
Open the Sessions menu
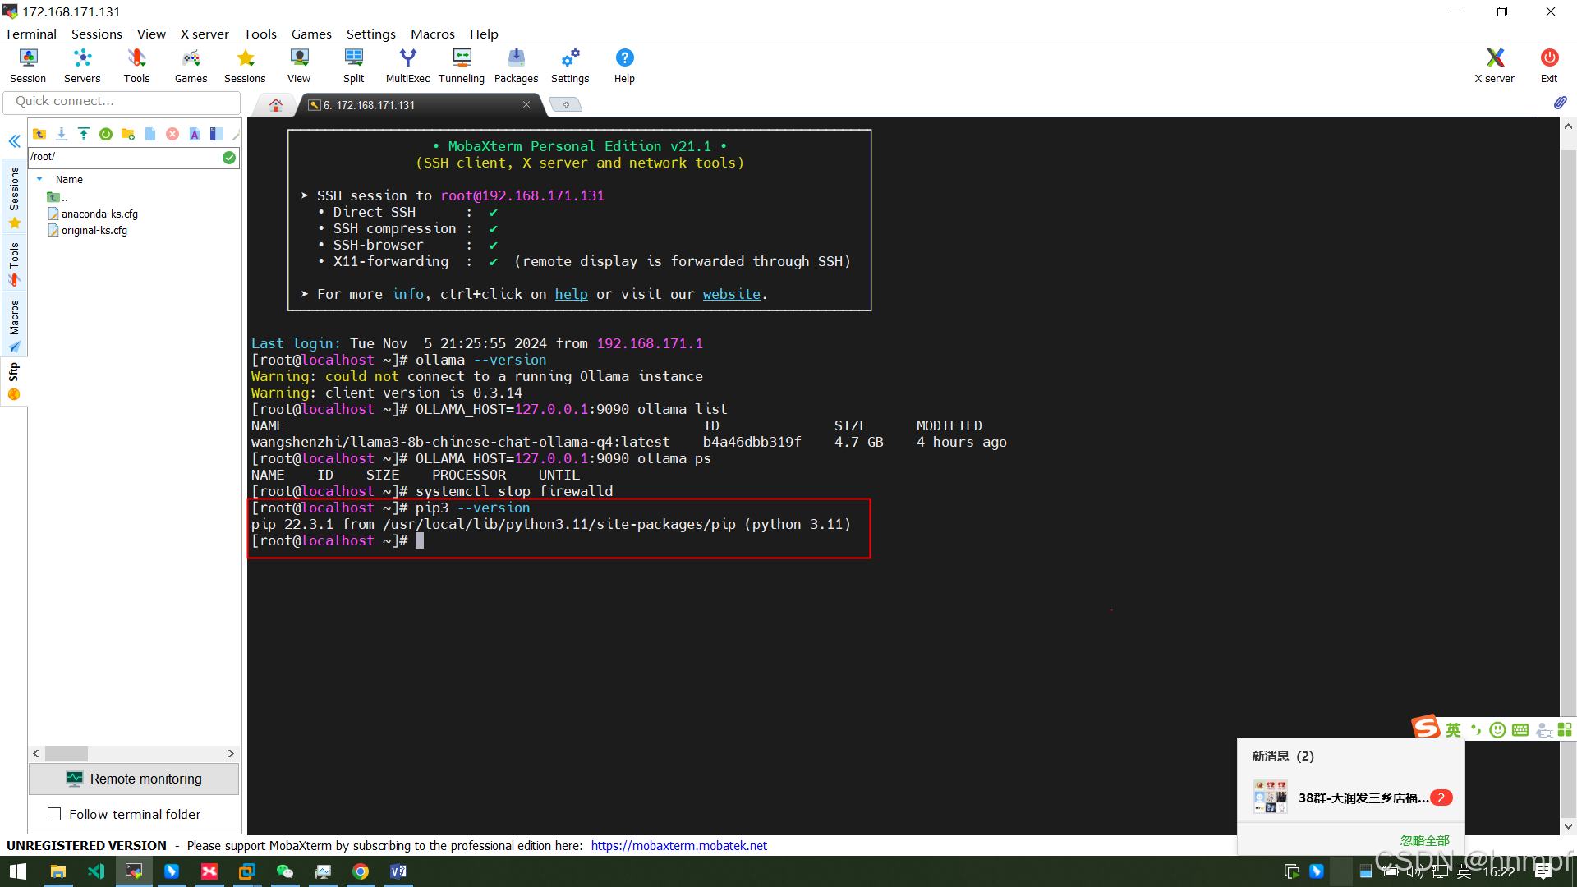(x=96, y=34)
